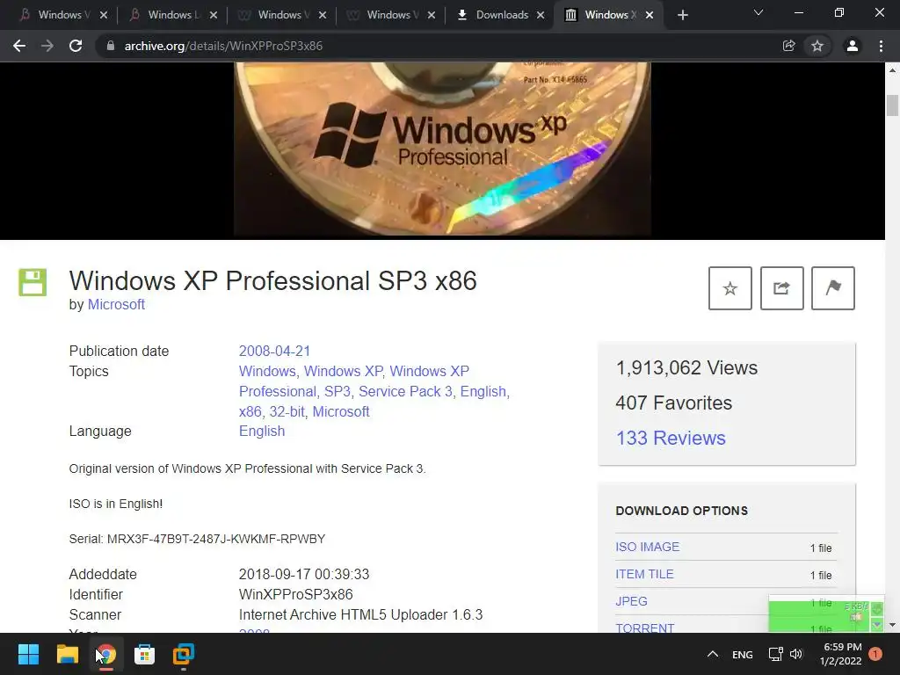The image size is (900, 675).
Task: Open the Microsoft creator link
Action: (116, 304)
